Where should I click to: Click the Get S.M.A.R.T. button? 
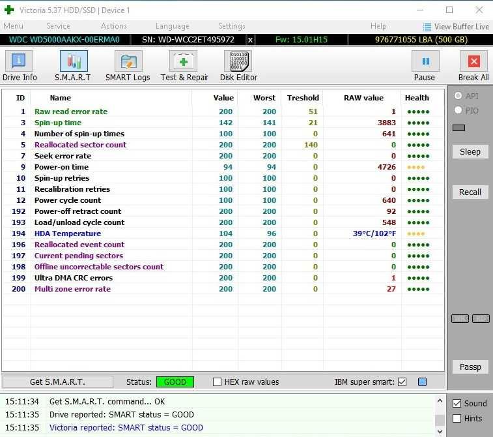[58, 382]
